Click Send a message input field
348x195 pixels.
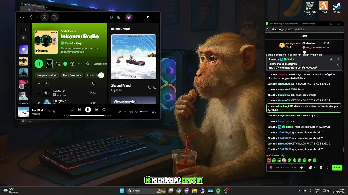pos(285,168)
